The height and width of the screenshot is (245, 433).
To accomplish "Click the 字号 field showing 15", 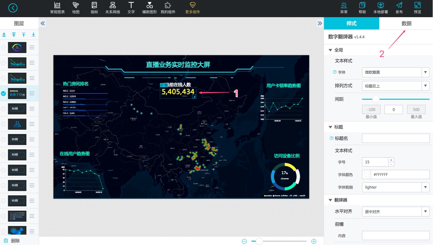I will point(375,162).
